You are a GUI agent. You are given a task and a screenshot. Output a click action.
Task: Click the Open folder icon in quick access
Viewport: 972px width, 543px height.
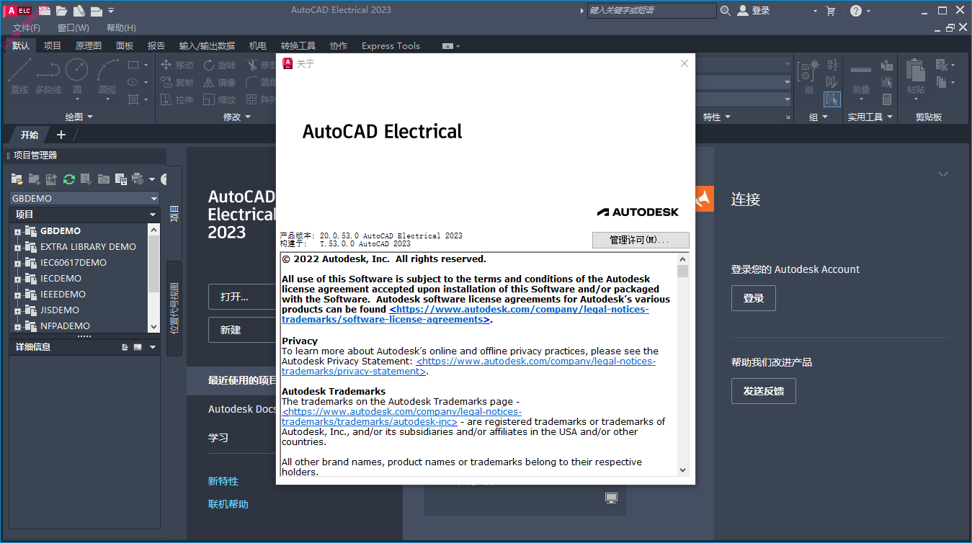62,10
